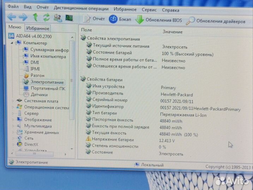Click the Системная плата motherboard icon
Viewport: 253px width, 190px height.
[x=19, y=101]
